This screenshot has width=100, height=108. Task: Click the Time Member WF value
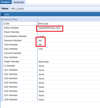(x=40, y=45)
